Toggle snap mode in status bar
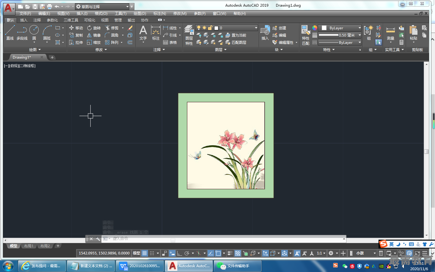435x272 pixels. click(152, 253)
